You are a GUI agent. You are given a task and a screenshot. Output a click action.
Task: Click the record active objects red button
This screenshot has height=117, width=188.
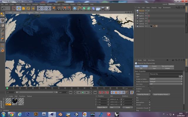pyautogui.click(x=100, y=92)
